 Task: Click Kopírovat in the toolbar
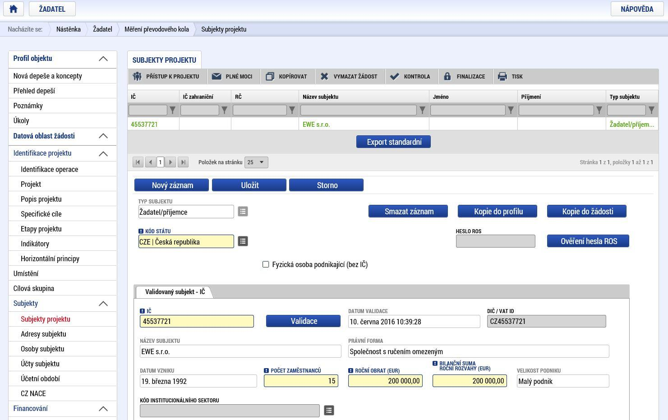pyautogui.click(x=287, y=77)
